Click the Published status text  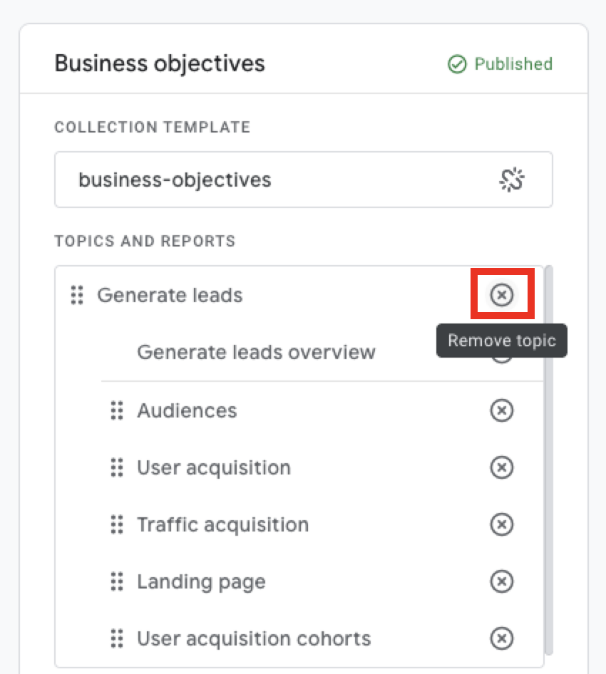click(513, 64)
